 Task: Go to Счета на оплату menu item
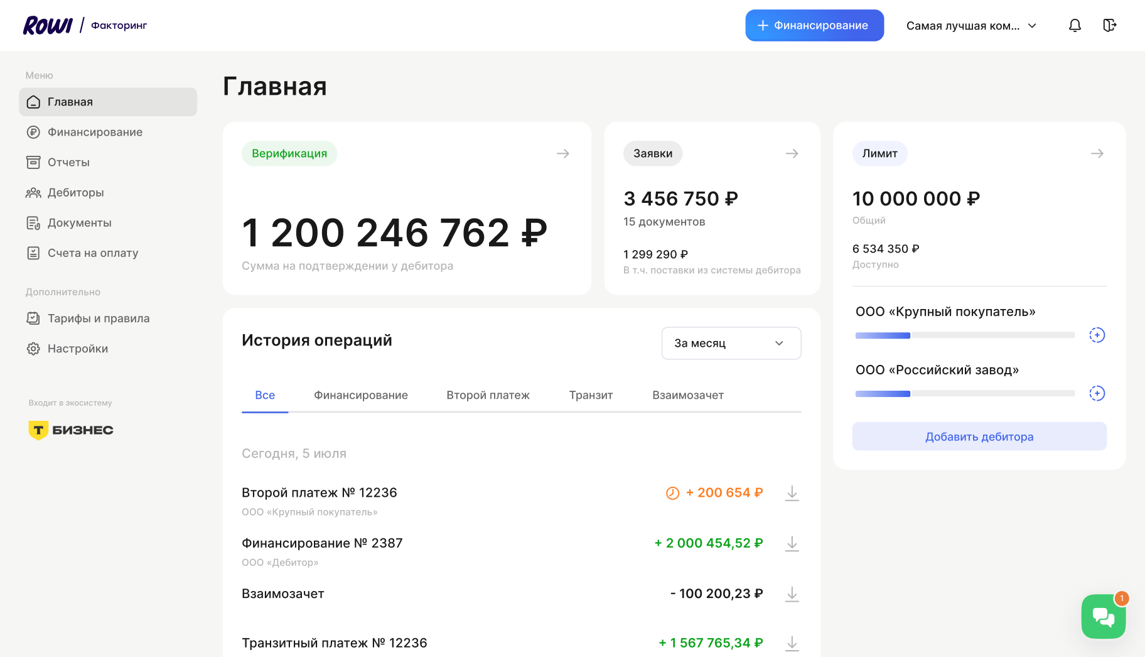coord(92,253)
